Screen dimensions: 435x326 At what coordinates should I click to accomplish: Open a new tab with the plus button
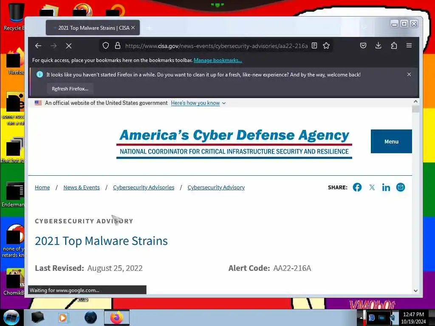pyautogui.click(x=149, y=28)
